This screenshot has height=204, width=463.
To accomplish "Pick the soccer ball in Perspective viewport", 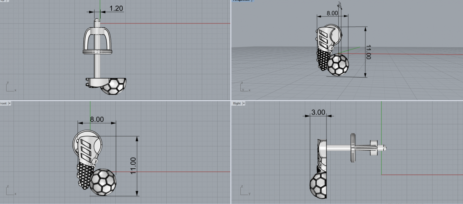I will pos(338,65).
